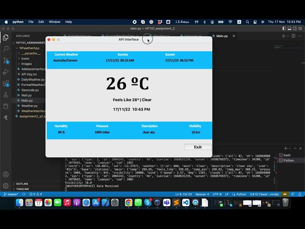Select the Python terminal entry

click(x=288, y=160)
